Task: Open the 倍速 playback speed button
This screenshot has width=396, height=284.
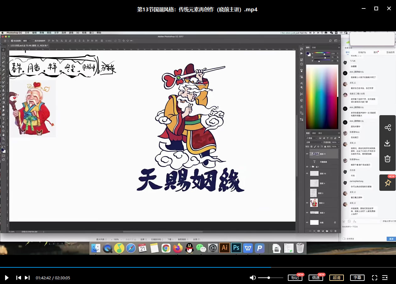Action: [x=316, y=278]
